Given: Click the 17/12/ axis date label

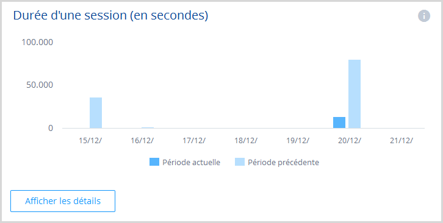Looking at the screenshot, I should [194, 141].
